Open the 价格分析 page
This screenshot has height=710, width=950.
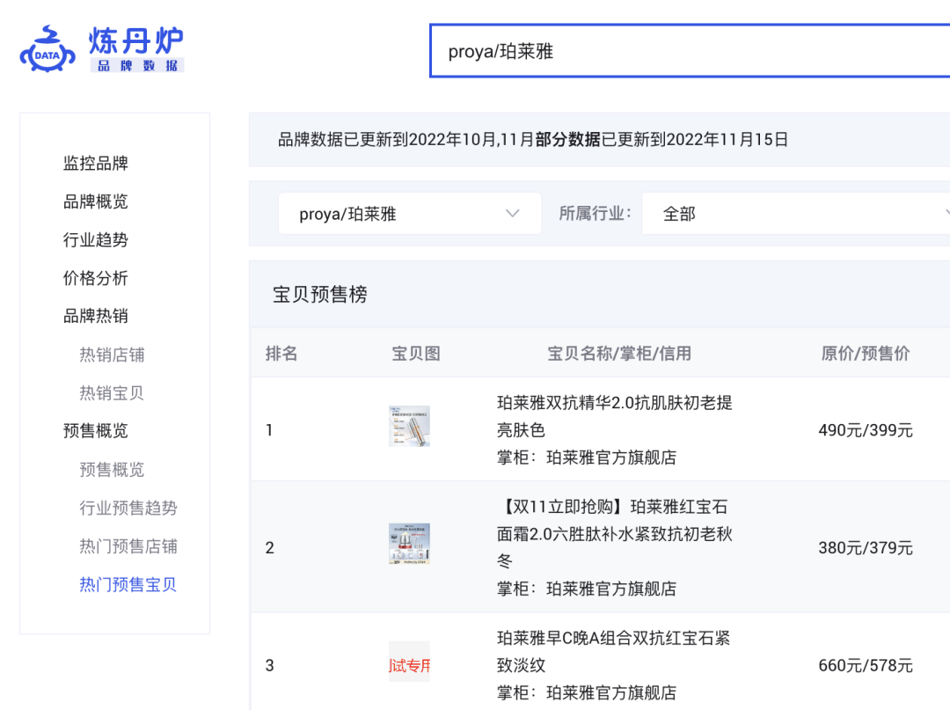pos(96,277)
